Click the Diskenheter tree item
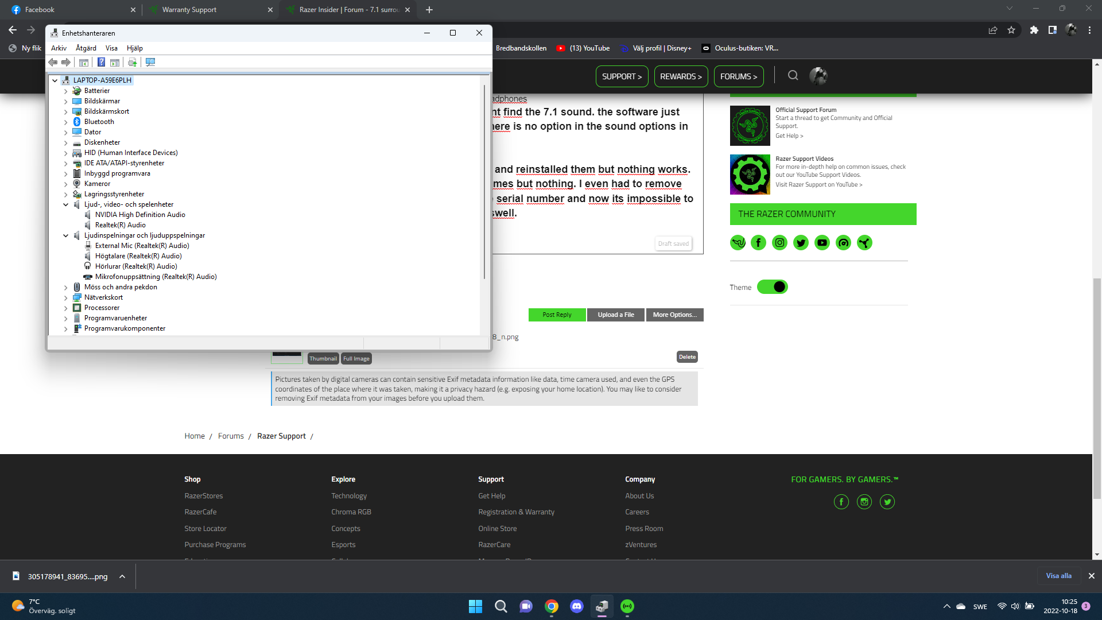The image size is (1102, 620). (102, 142)
